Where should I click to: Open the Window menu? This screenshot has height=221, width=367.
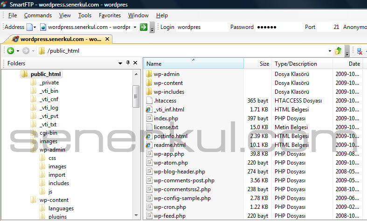pyautogui.click(x=138, y=15)
